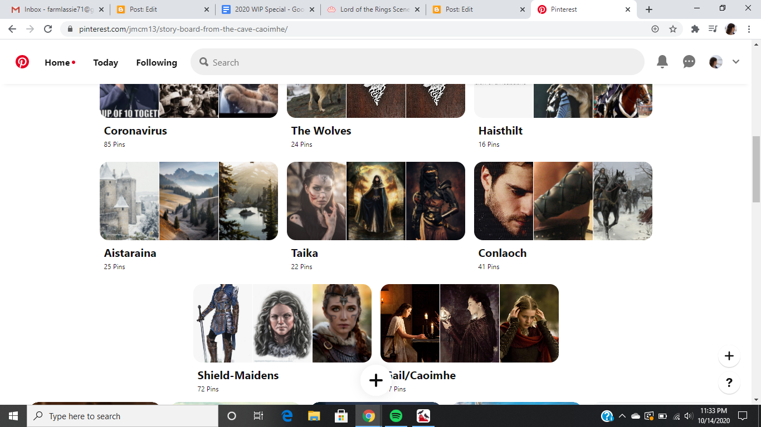Image resolution: width=761 pixels, height=427 pixels.
Task: Expand the accounts chevron menu
Action: pyautogui.click(x=736, y=62)
